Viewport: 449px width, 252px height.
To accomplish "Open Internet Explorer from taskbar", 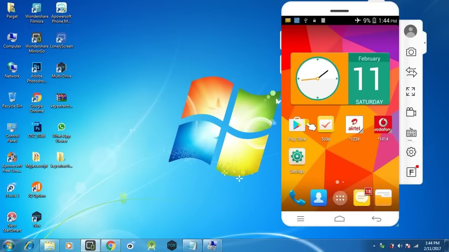I will [29, 246].
